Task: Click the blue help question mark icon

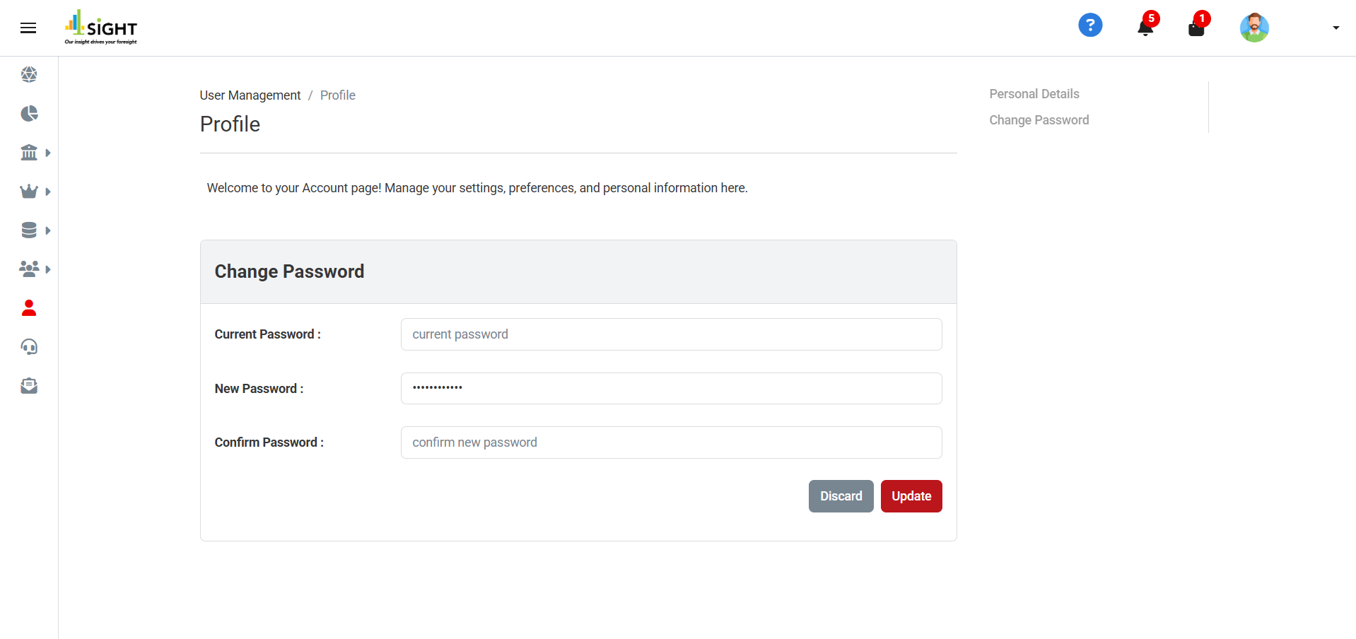Action: tap(1089, 25)
